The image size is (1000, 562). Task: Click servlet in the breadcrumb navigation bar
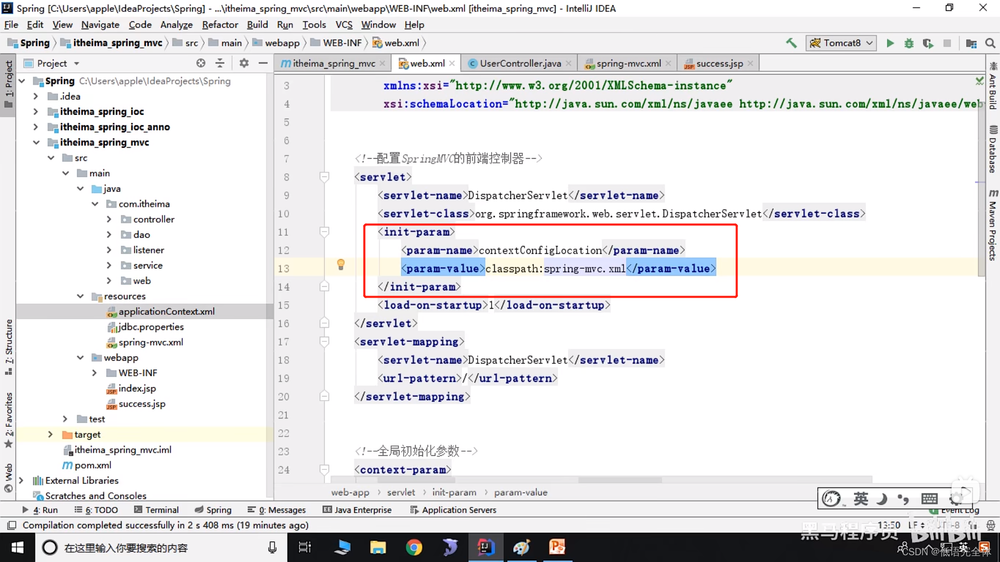coord(401,492)
